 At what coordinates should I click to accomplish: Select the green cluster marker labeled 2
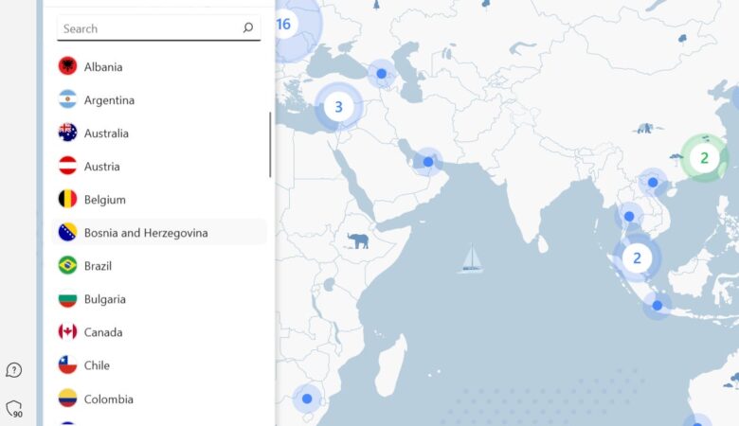(x=704, y=158)
